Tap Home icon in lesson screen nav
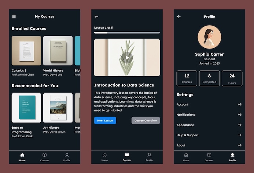The height and width of the screenshot is (173, 254). (105, 155)
